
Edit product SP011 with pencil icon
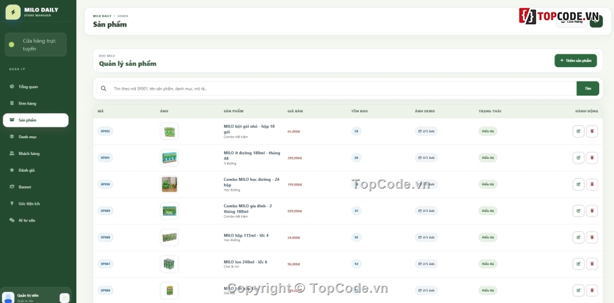[x=578, y=158]
